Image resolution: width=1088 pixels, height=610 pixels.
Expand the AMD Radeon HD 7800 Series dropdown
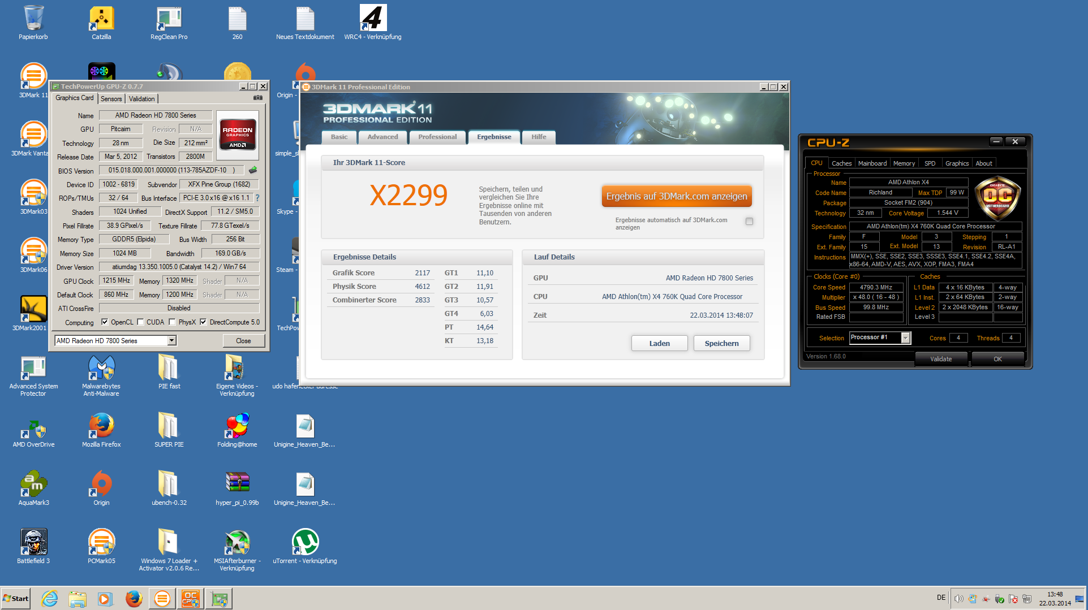tap(171, 340)
